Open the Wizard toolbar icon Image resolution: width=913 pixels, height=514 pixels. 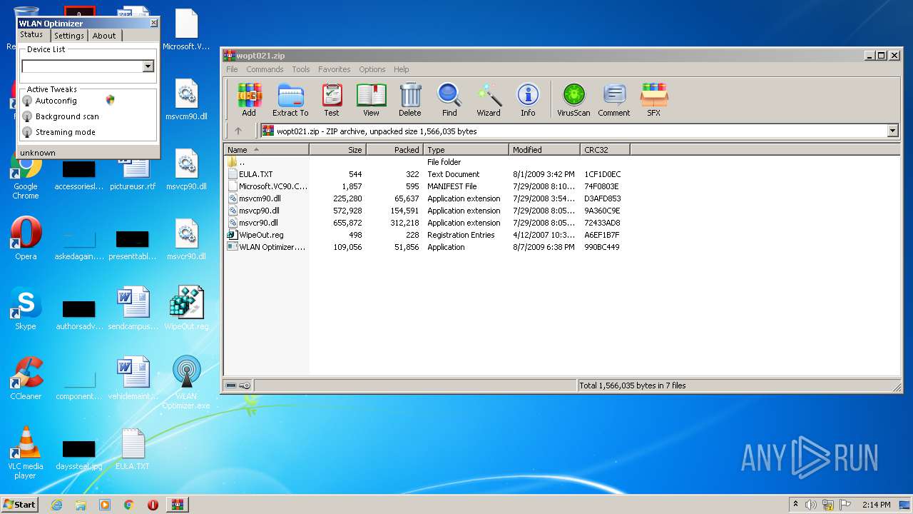coord(489,99)
